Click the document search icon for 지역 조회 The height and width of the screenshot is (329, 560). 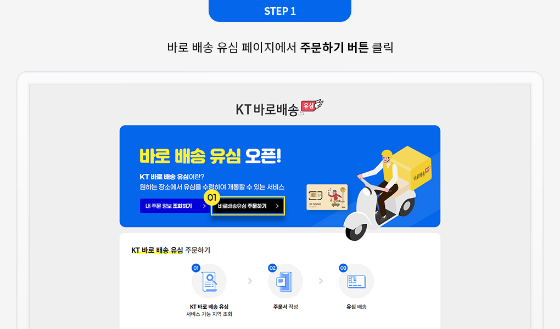[x=209, y=281]
